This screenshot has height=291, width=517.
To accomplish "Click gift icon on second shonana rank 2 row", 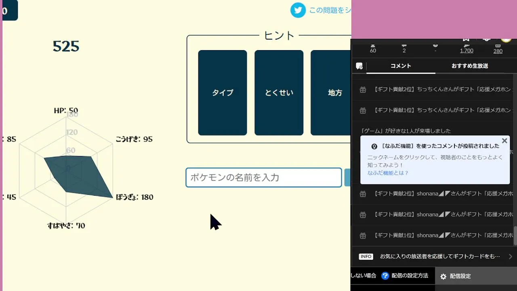I will [x=363, y=215].
